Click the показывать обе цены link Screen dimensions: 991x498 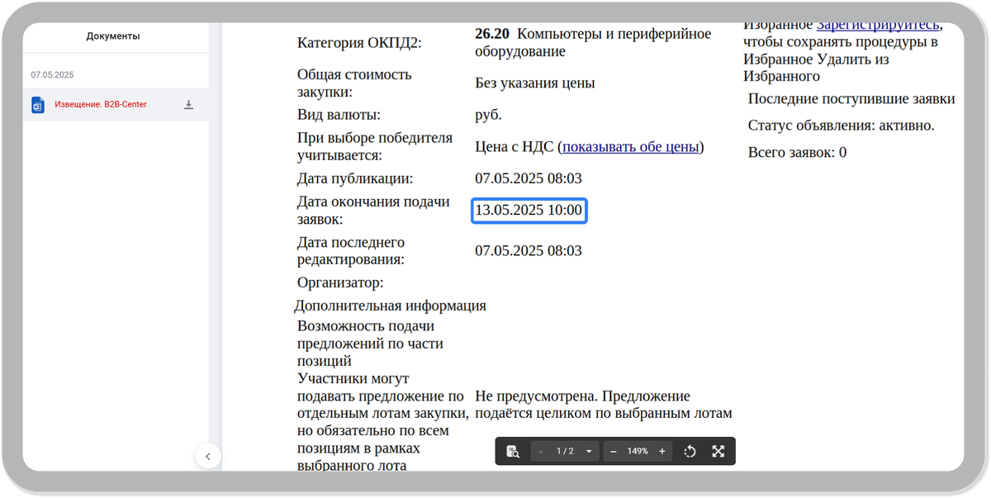(629, 146)
